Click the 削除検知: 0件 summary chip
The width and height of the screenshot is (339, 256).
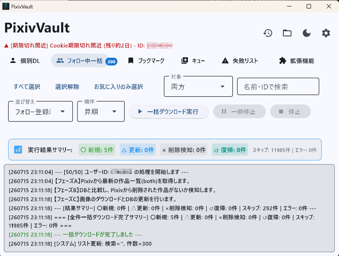click(184, 150)
